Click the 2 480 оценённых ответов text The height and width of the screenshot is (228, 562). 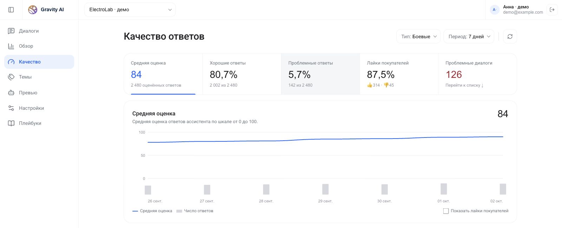156,85
